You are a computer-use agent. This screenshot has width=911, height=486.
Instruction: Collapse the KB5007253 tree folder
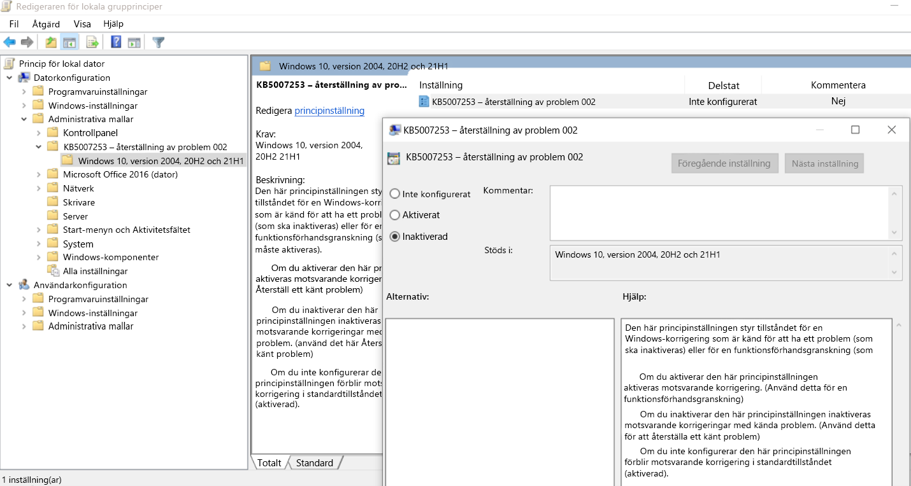click(39, 147)
